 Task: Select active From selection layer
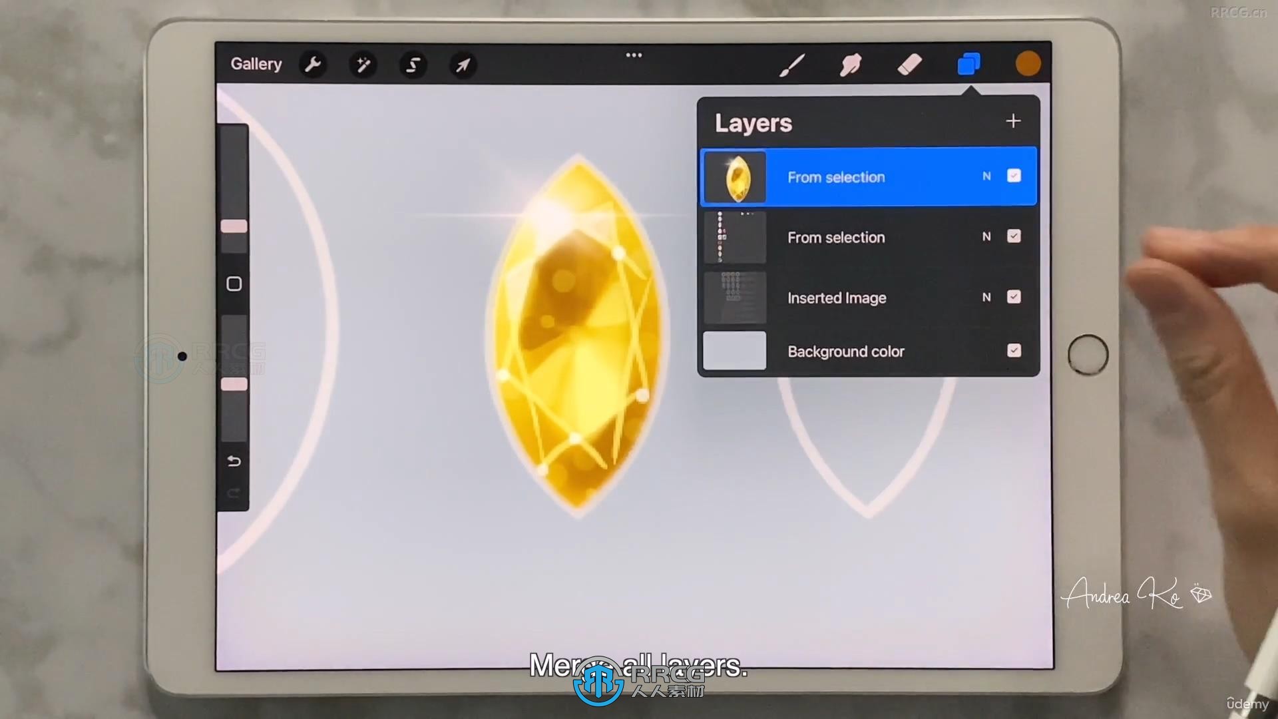click(868, 176)
